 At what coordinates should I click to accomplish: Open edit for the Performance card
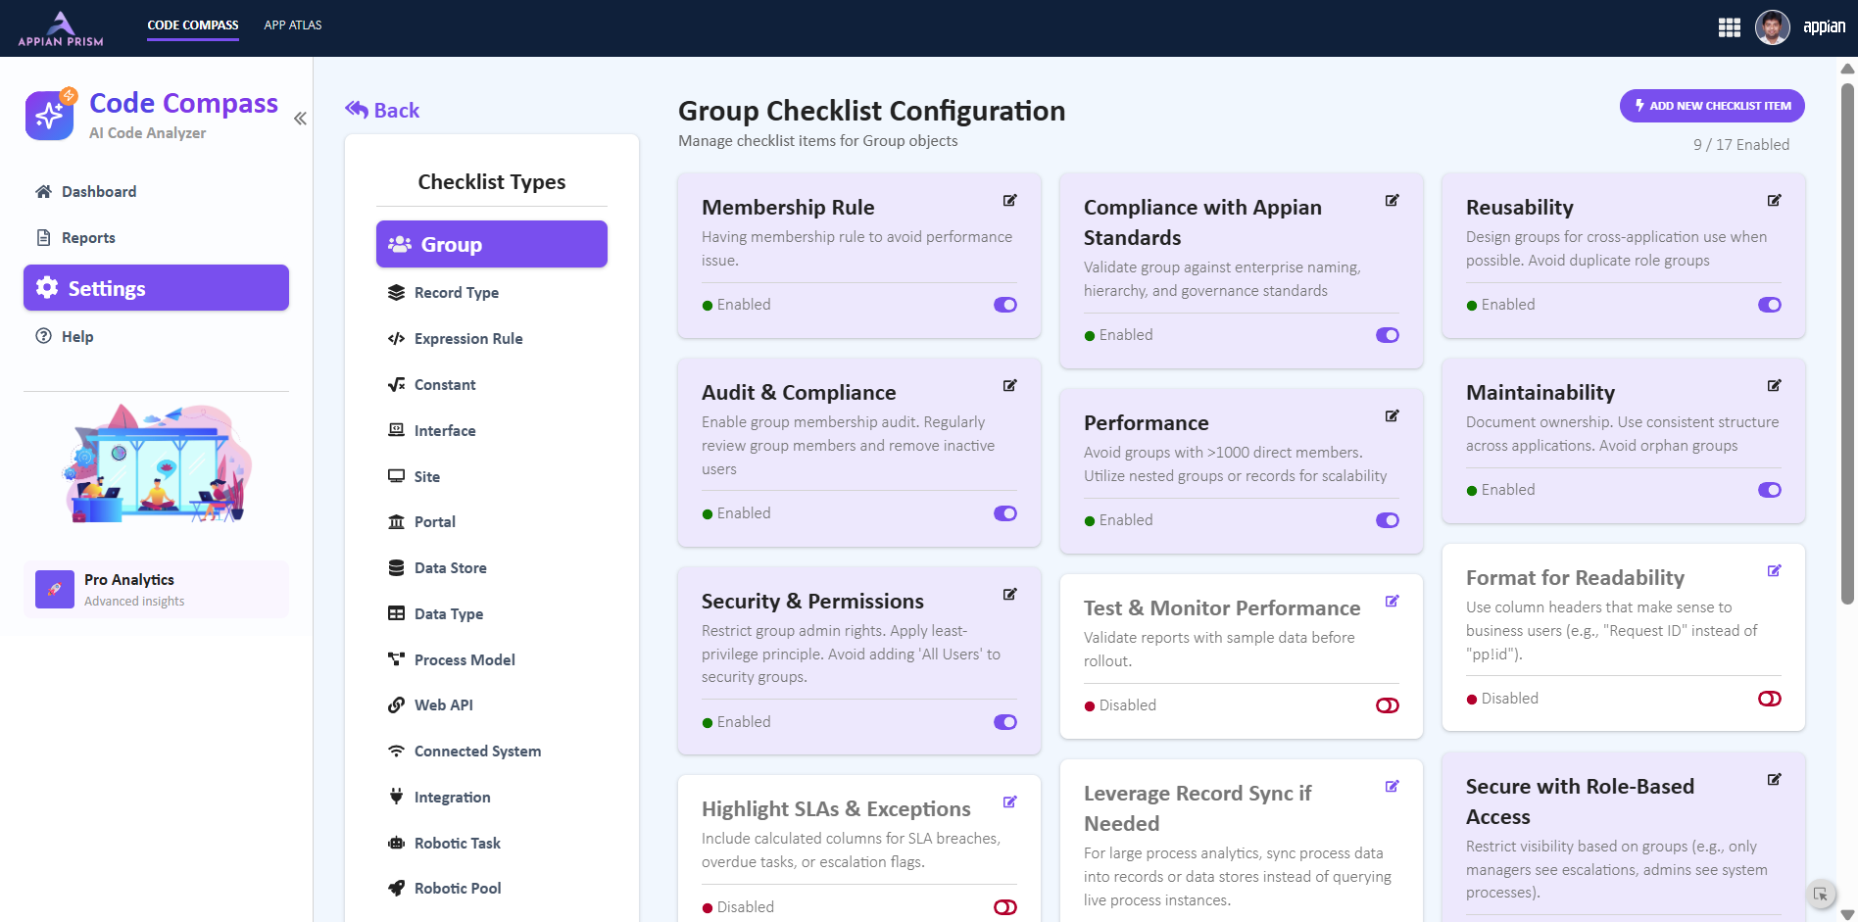pos(1392,416)
